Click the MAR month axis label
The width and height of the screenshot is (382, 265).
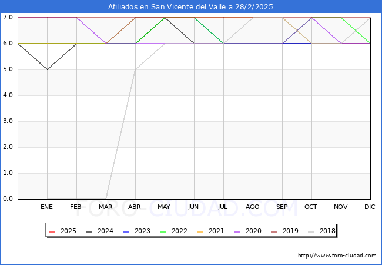pyautogui.click(x=105, y=207)
